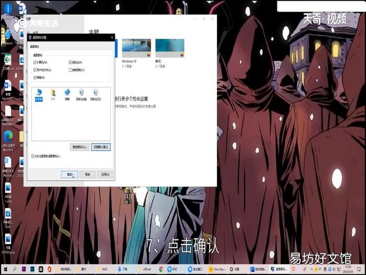Open the CapCut icon on taskbar
366x275 pixels.
(41, 269)
